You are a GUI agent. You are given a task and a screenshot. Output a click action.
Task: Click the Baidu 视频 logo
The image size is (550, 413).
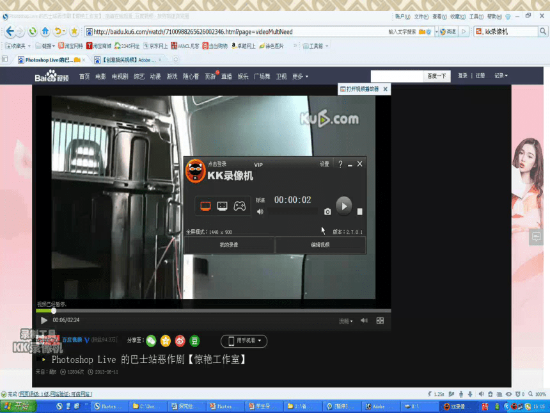pos(52,76)
